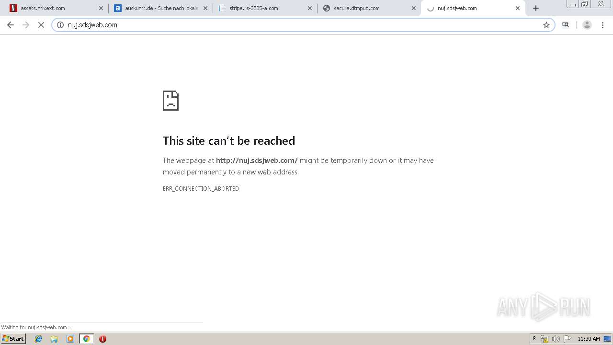Show hidden system tray icons

coord(534,339)
